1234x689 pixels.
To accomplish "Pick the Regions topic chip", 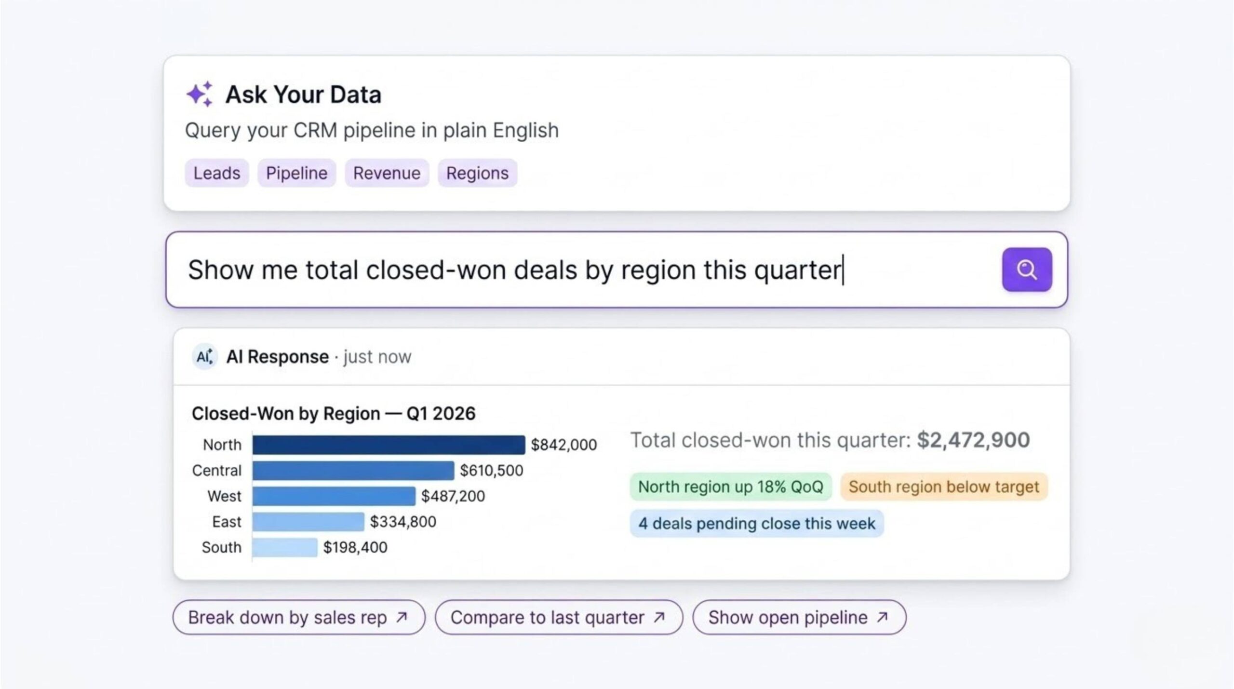I will click(477, 173).
